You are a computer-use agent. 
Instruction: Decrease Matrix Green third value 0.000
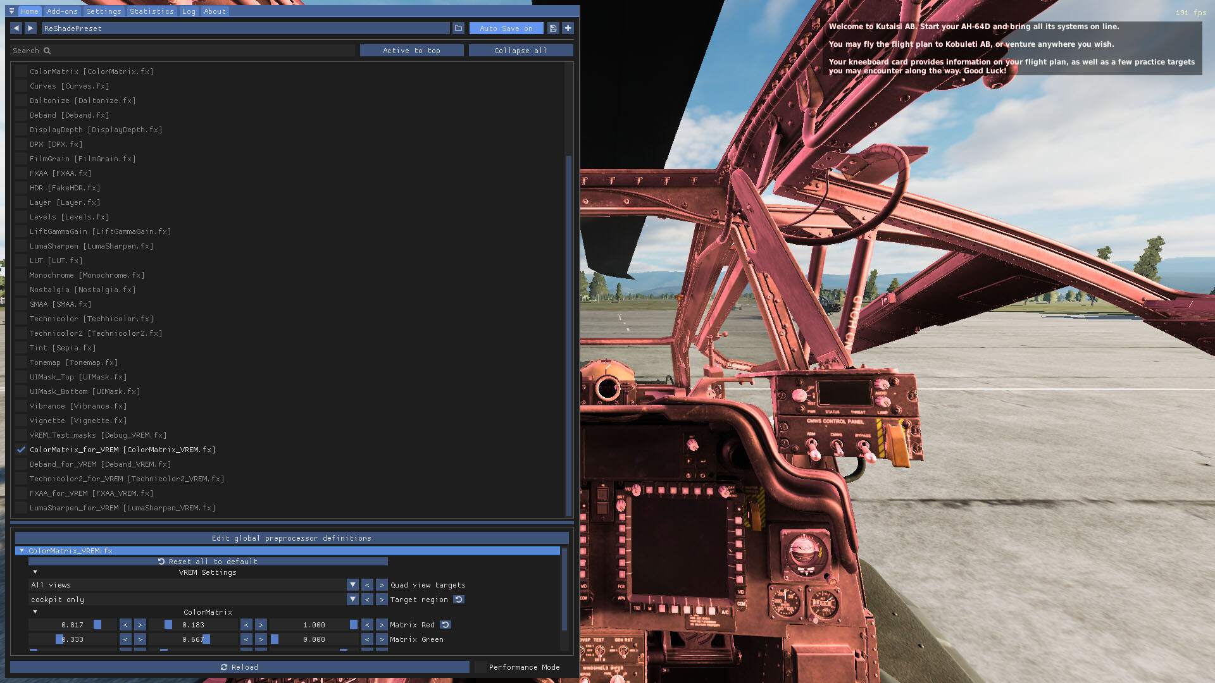point(367,639)
